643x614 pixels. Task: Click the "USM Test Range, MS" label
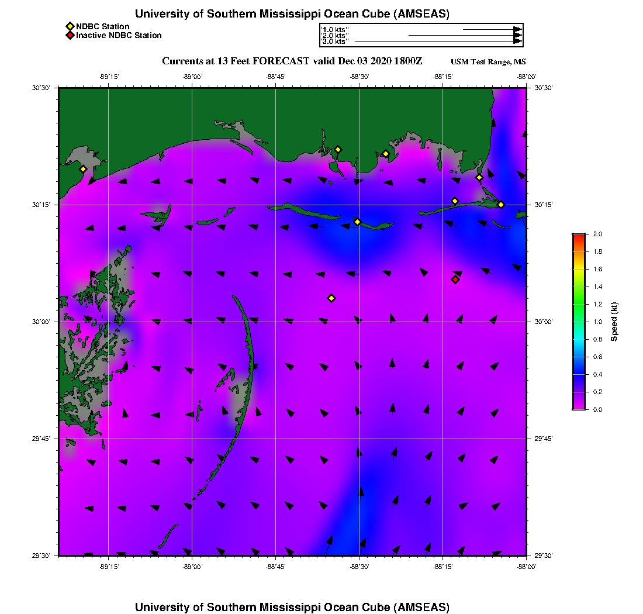click(x=488, y=62)
